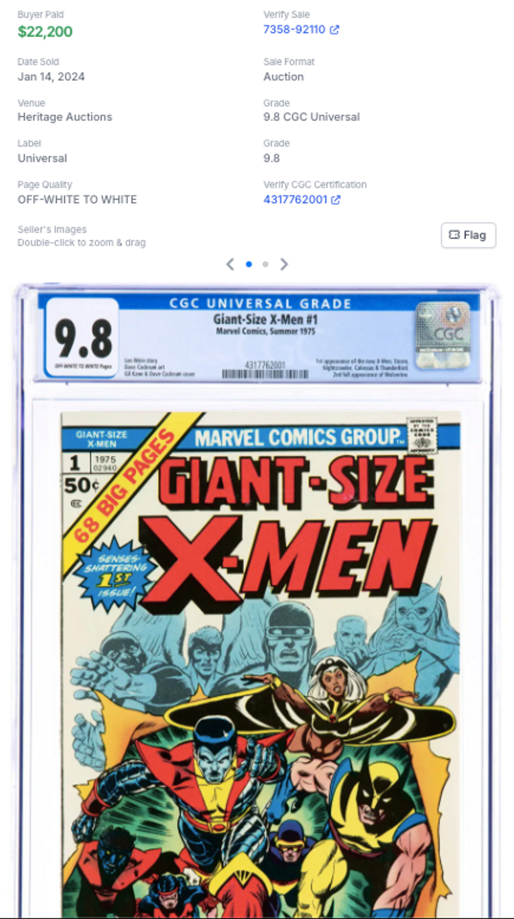This screenshot has width=514, height=919.
Task: Flag this sale listing
Action: click(468, 235)
